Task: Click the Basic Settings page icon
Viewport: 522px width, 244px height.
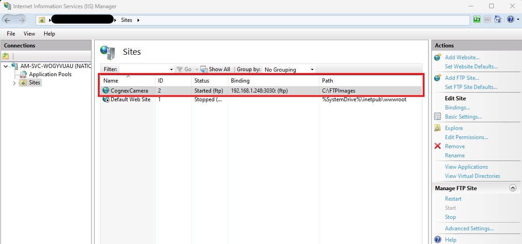Action: (x=437, y=117)
